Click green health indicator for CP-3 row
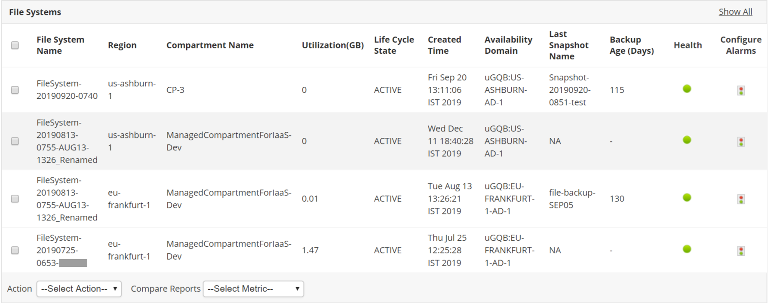Viewport: 768px width, 303px height. [x=687, y=89]
